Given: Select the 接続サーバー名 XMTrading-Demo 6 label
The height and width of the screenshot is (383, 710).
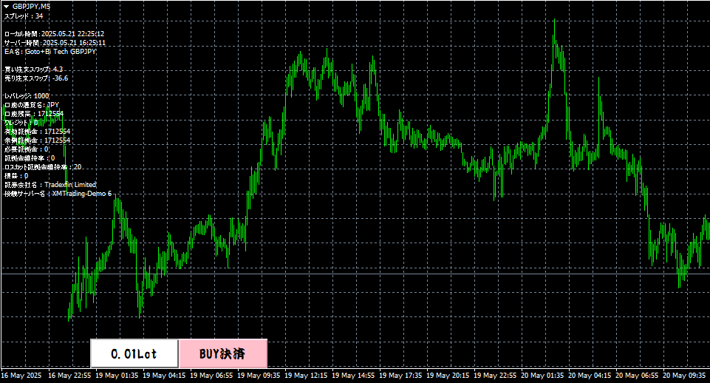Looking at the screenshot, I should (x=58, y=194).
